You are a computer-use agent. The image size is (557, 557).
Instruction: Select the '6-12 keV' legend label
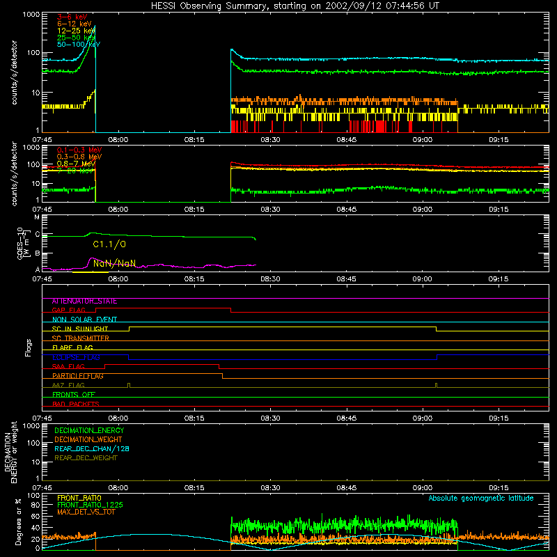coord(74,24)
